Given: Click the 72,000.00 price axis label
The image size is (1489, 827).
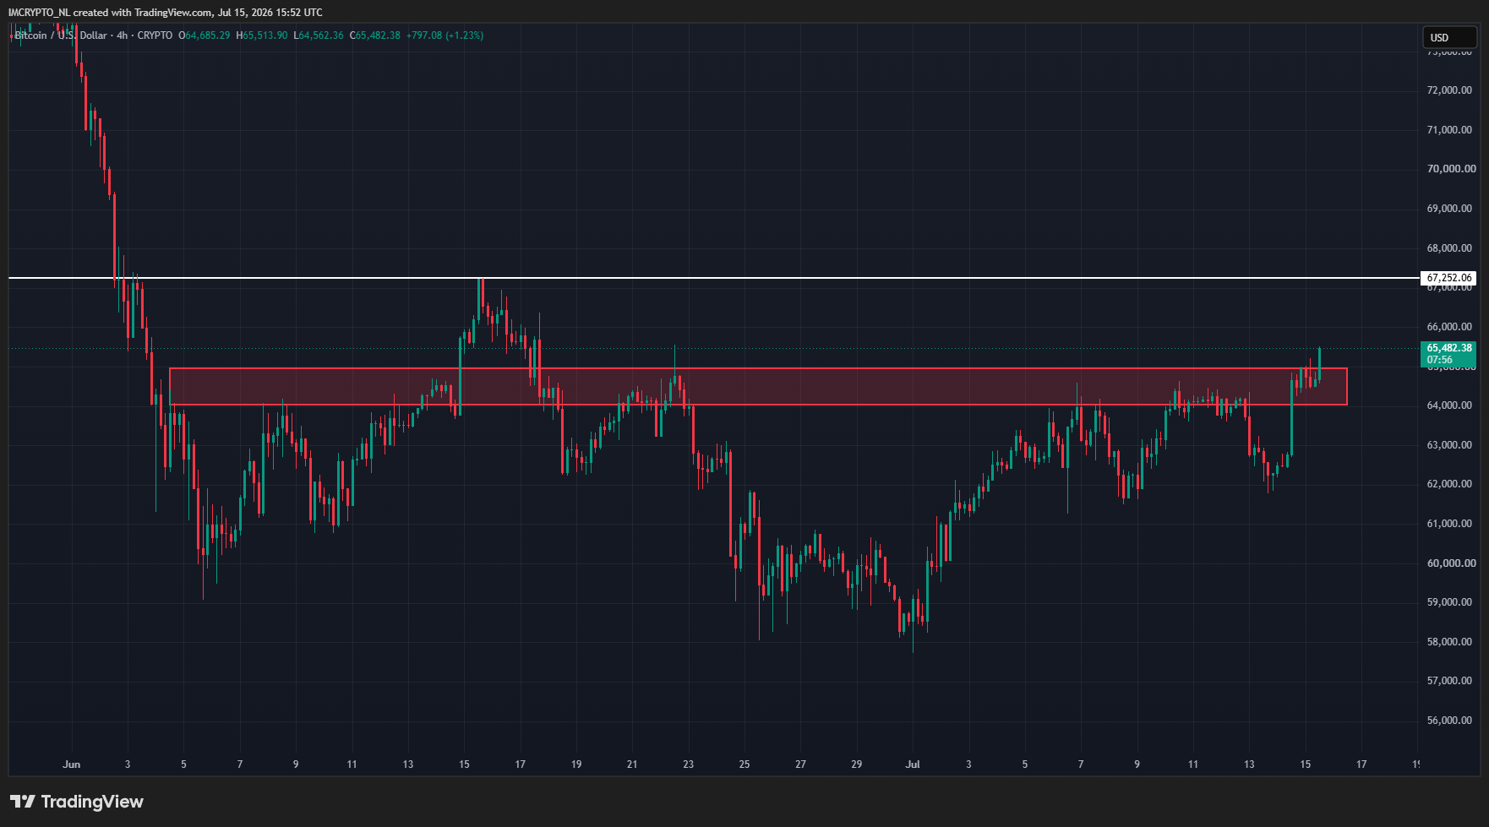Looking at the screenshot, I should pos(1449,90).
